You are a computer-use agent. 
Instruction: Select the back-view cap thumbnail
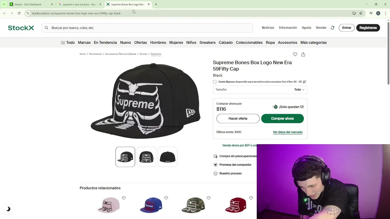[168, 157]
